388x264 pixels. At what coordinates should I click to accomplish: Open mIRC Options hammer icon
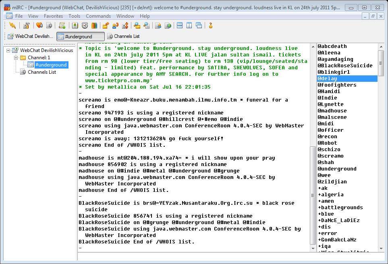click(x=27, y=25)
